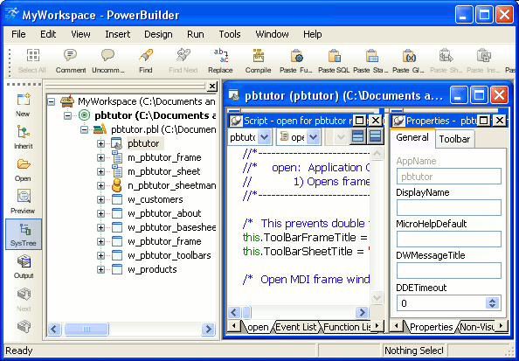The height and width of the screenshot is (361, 519).
Task: Expand the m_pbtutor_sheet node
Action: [x=100, y=171]
